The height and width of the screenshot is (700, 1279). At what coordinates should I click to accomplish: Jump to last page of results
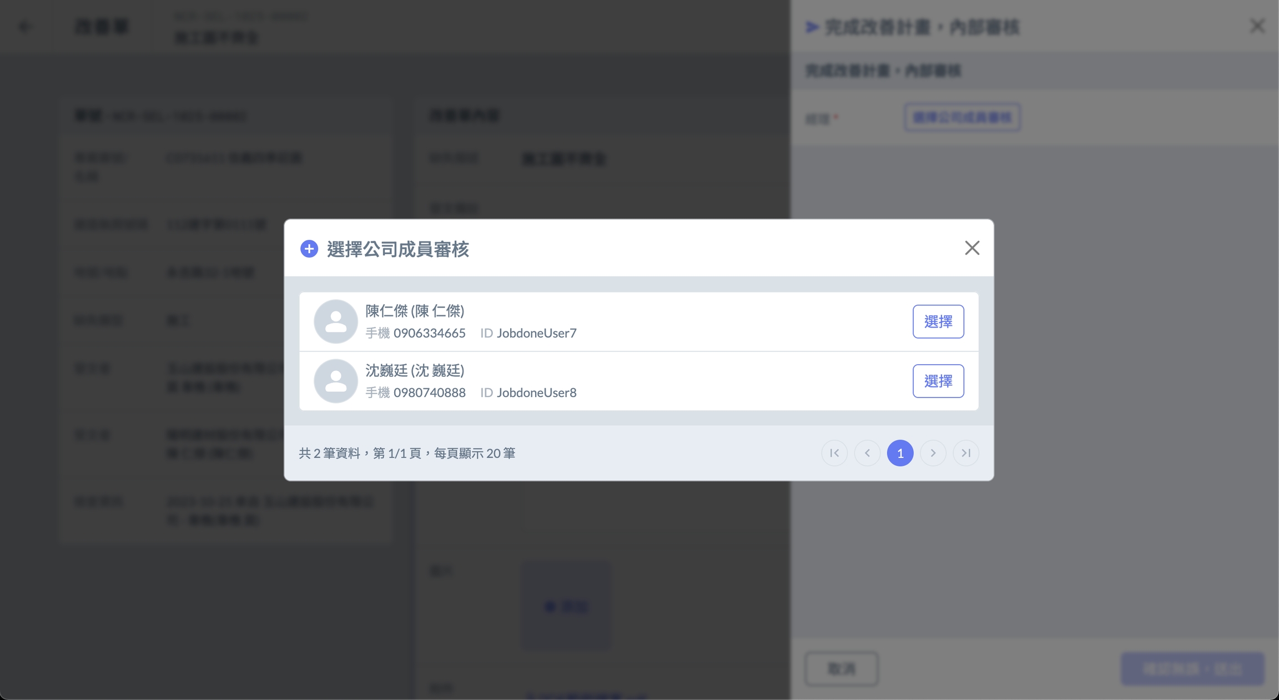[965, 453]
